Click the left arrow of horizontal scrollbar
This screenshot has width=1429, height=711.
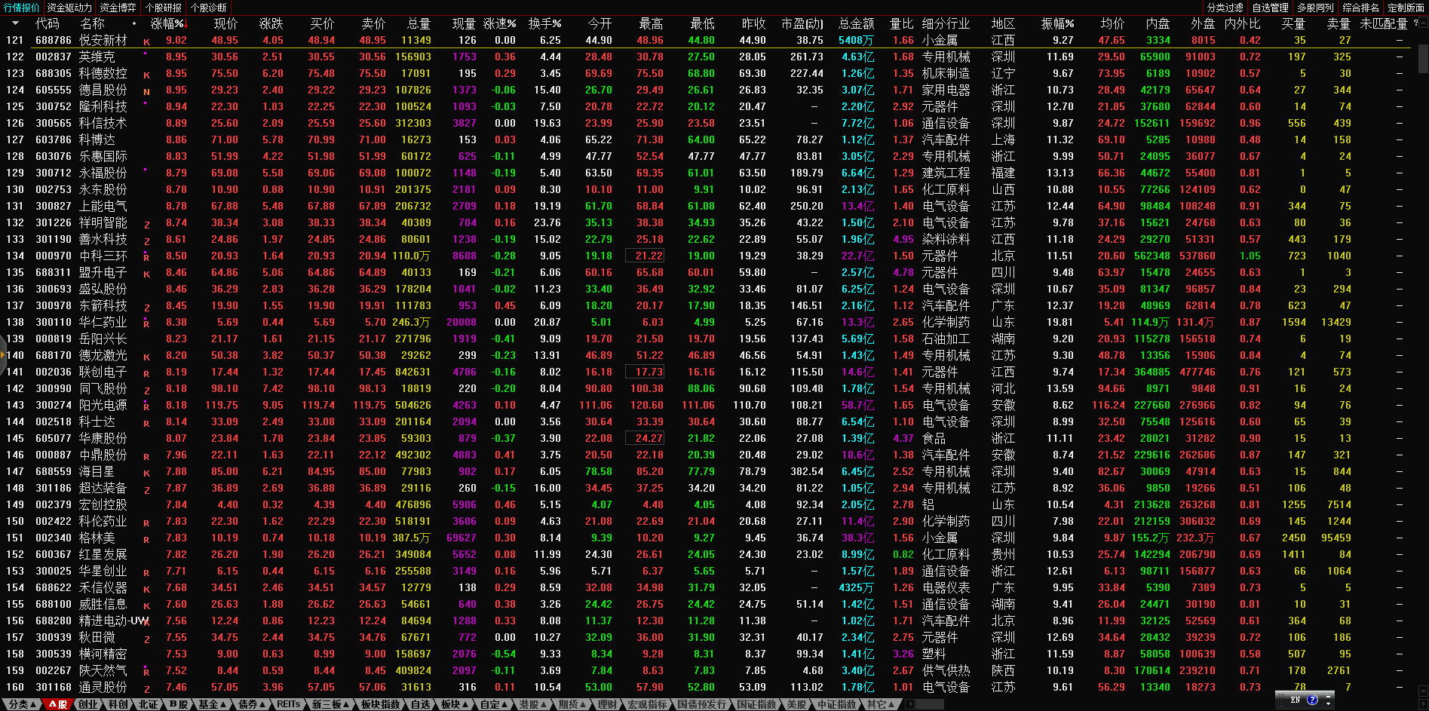(x=910, y=704)
